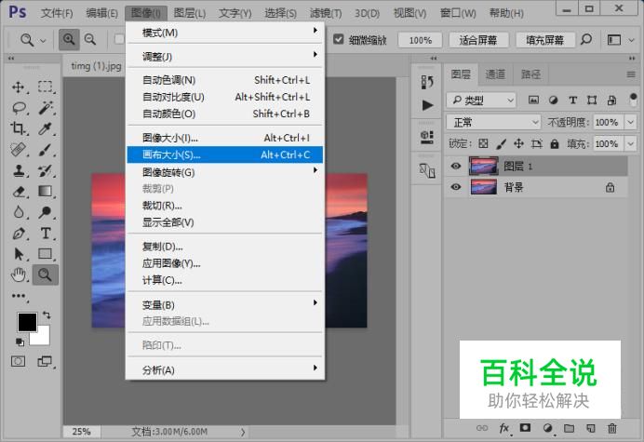
Task: Reset default foreground and background colors
Action: tap(20, 342)
